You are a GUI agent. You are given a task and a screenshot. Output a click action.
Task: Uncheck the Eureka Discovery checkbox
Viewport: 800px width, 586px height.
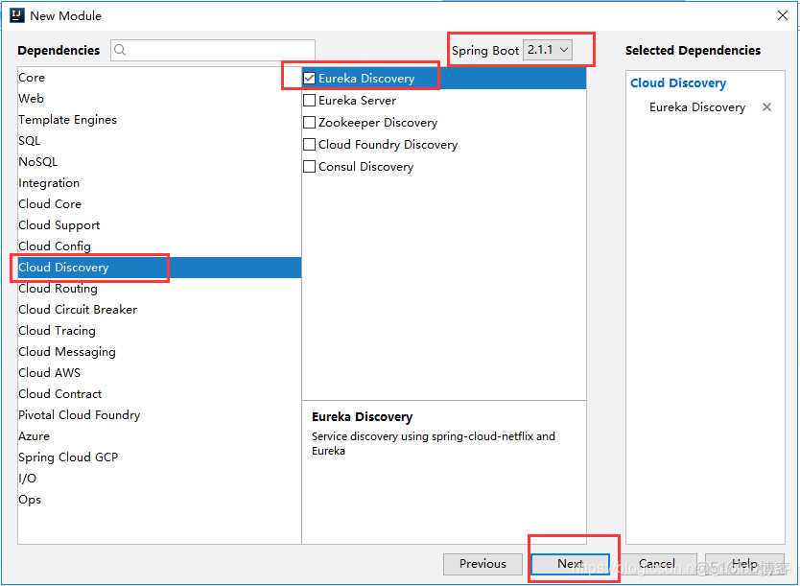click(x=310, y=79)
